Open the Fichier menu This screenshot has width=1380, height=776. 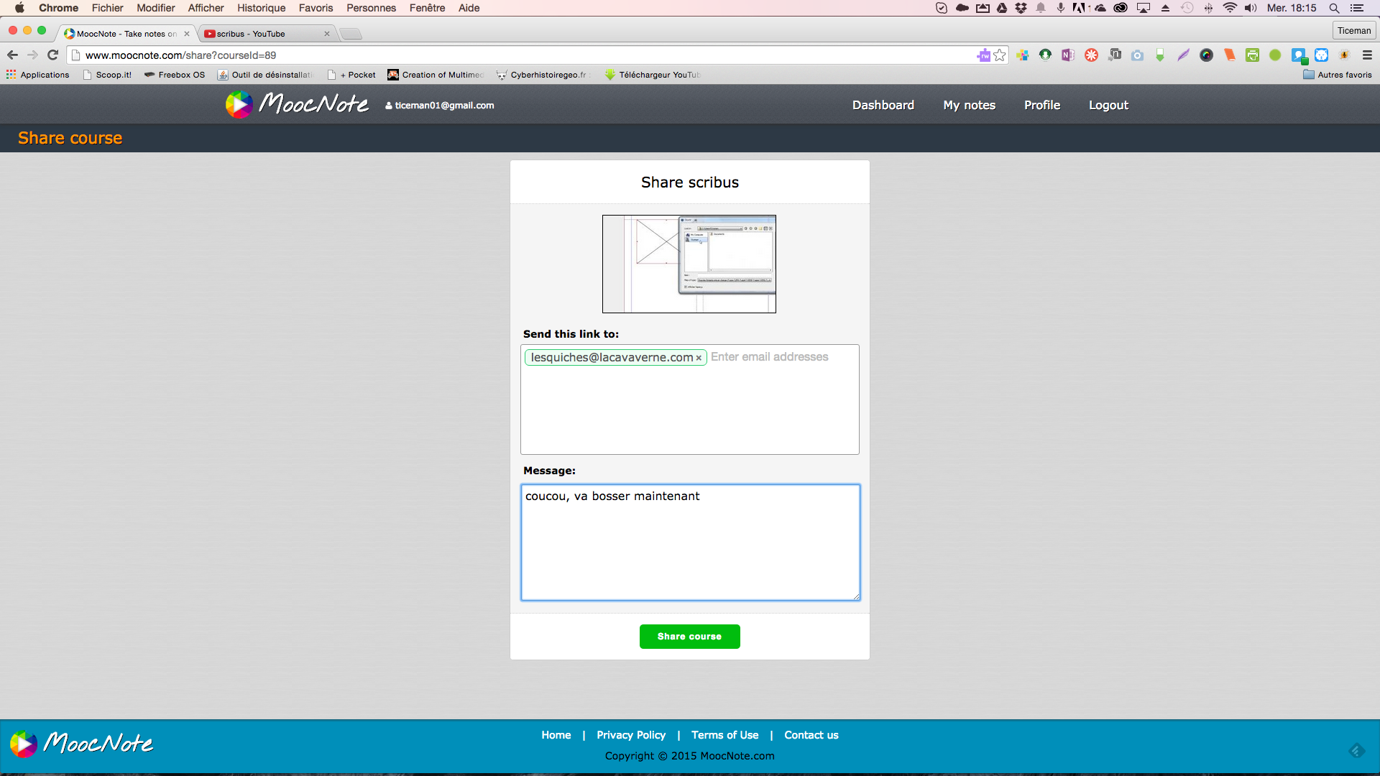click(107, 8)
